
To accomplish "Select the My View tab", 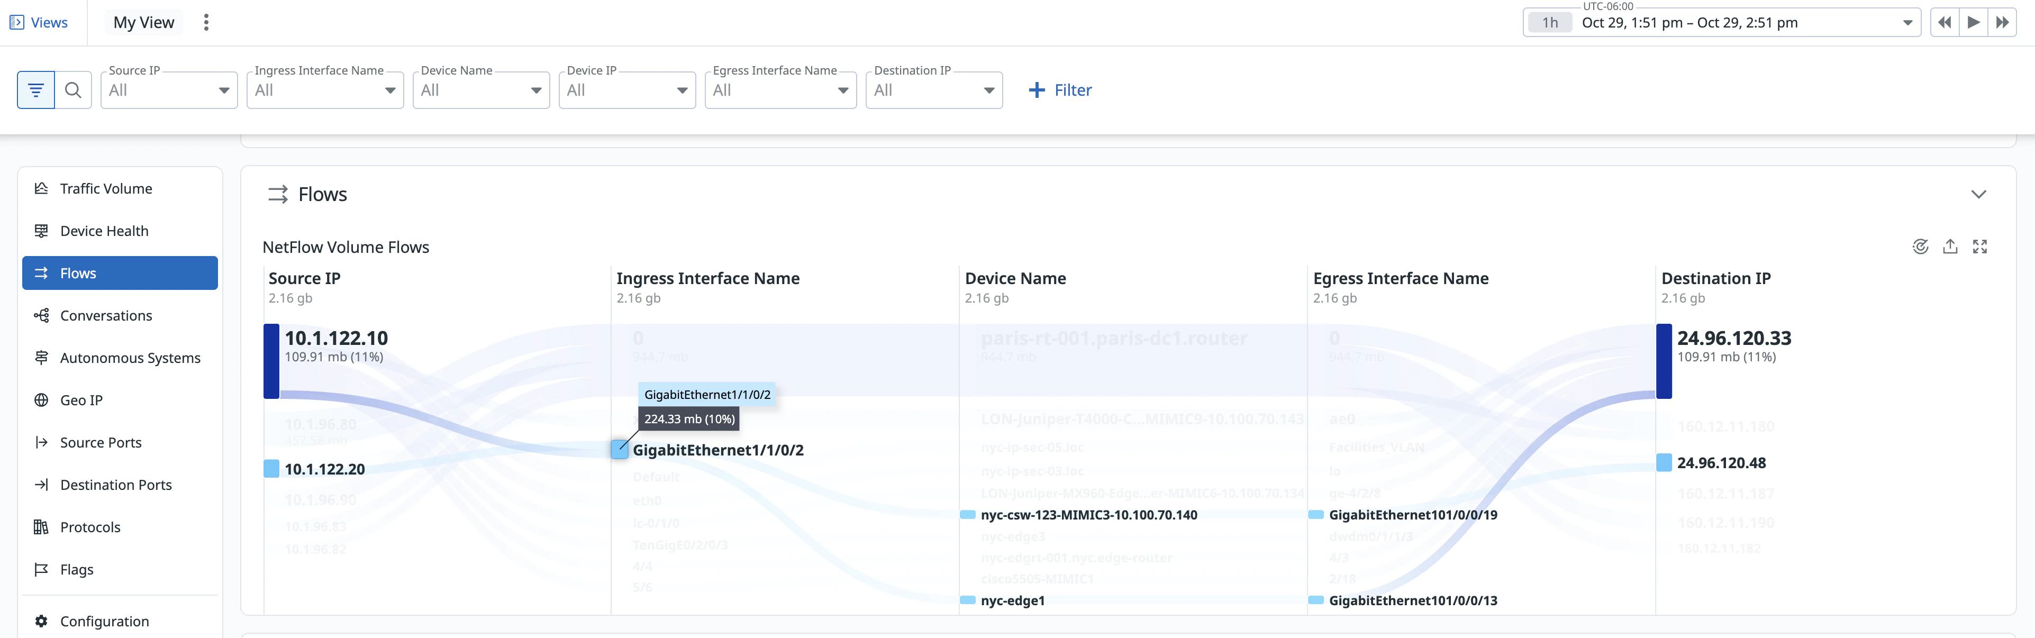I will [144, 22].
